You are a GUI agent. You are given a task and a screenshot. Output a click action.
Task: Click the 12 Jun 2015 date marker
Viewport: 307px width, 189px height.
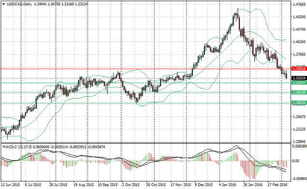coord(10,185)
